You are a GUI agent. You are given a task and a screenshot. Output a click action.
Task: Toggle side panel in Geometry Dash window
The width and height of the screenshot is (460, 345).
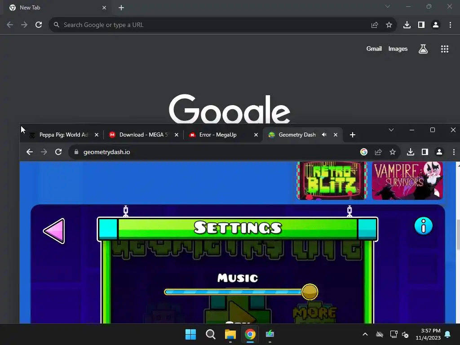point(425,152)
